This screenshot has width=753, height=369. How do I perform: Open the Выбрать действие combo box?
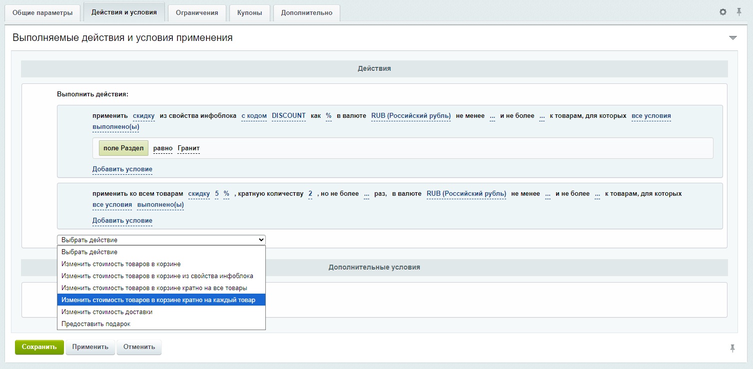(161, 240)
